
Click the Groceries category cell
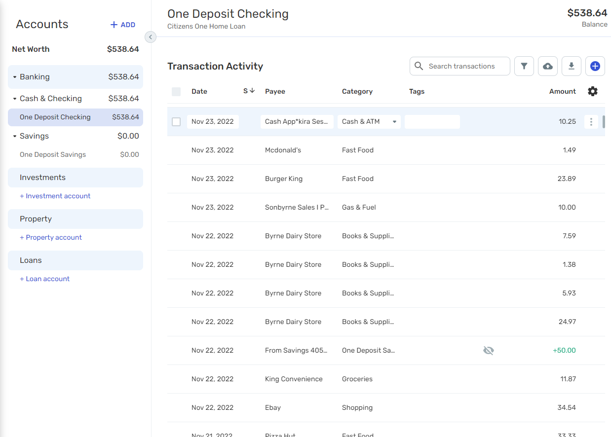pos(357,379)
